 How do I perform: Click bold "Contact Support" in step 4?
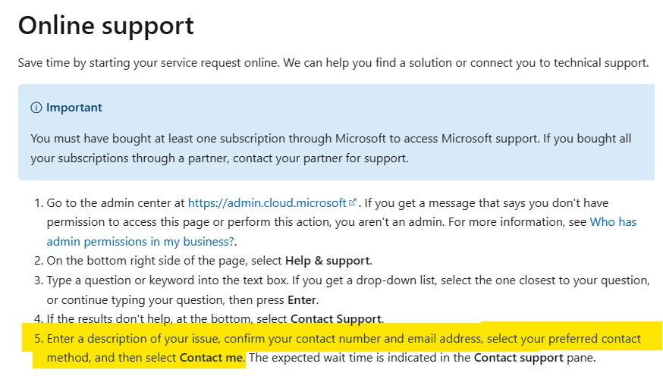(x=336, y=319)
